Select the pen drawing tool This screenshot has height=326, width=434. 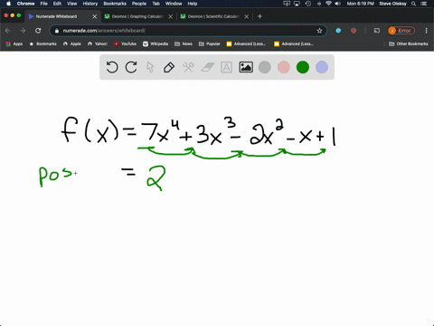click(169, 67)
